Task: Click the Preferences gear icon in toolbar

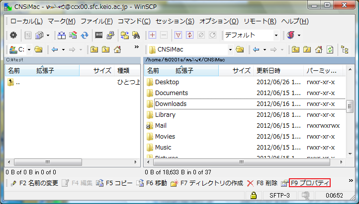Action: pos(13,35)
